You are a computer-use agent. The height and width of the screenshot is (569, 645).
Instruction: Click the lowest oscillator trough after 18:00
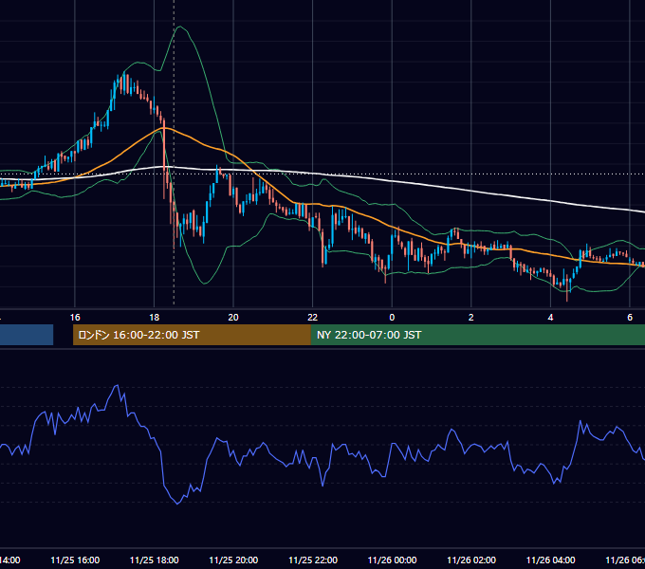(177, 504)
